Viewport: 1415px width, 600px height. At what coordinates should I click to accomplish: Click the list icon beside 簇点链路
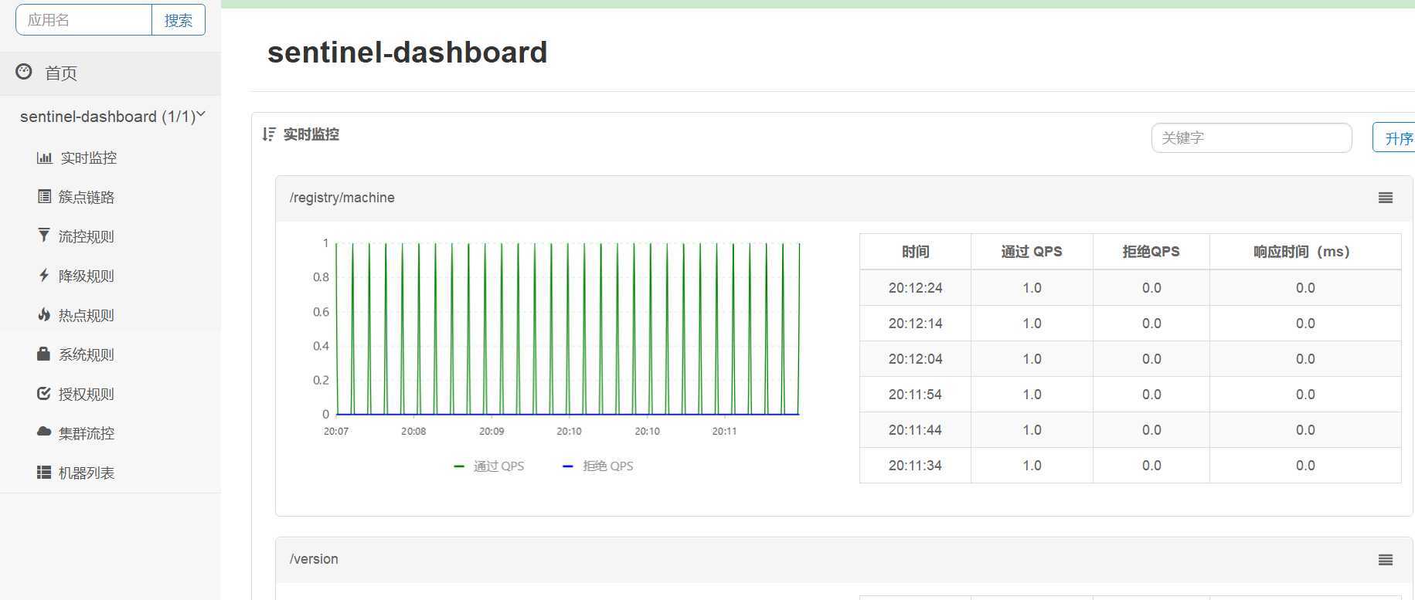pyautogui.click(x=44, y=196)
